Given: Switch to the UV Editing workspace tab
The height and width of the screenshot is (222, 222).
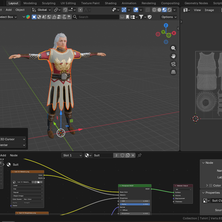Looking at the screenshot, I should [x=68, y=3].
